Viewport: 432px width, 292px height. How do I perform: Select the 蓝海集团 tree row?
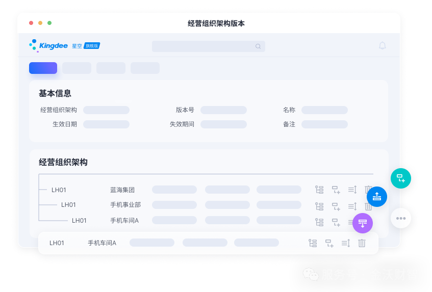point(206,190)
